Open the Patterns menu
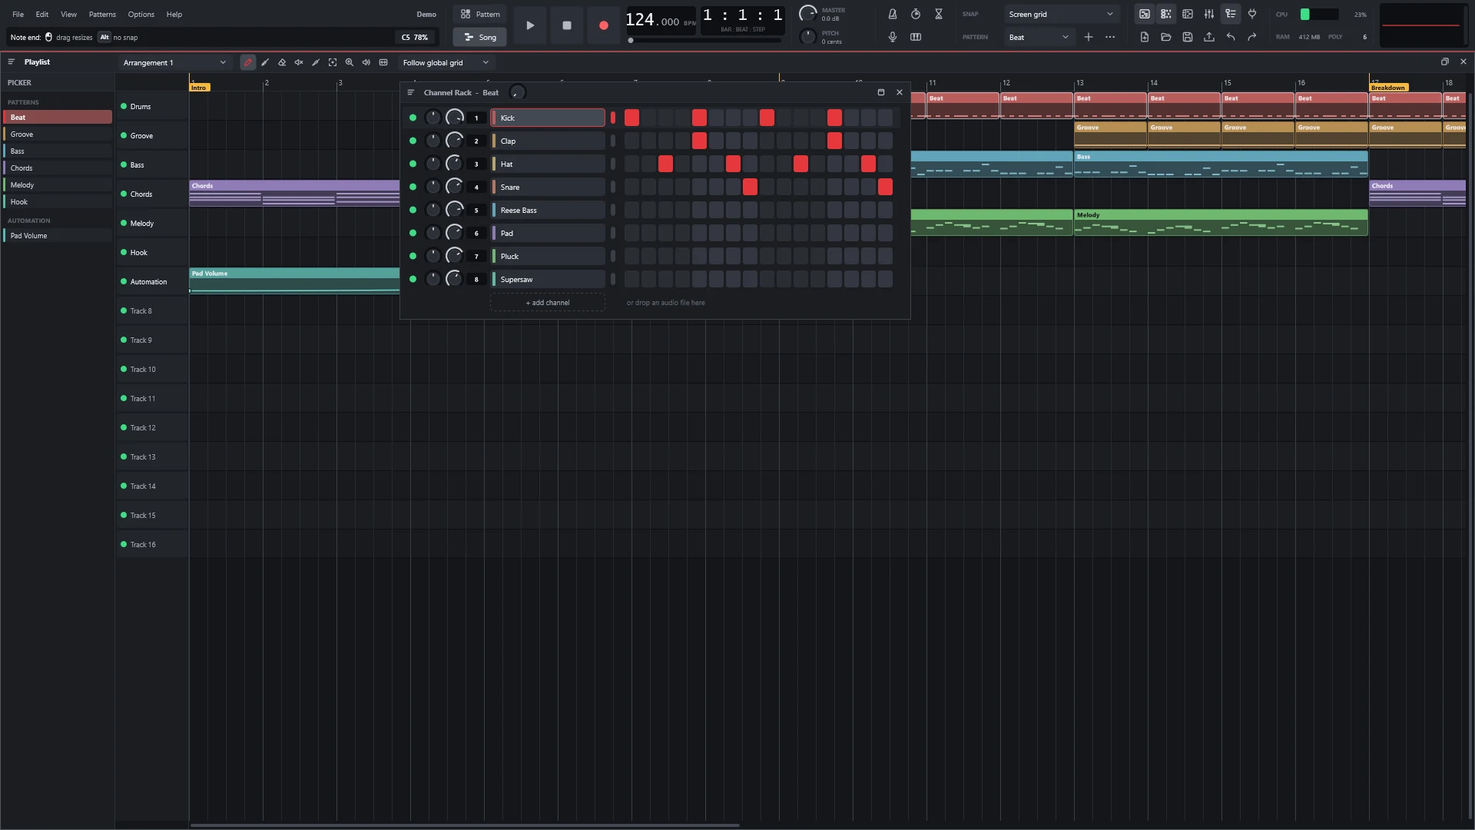 [102, 15]
